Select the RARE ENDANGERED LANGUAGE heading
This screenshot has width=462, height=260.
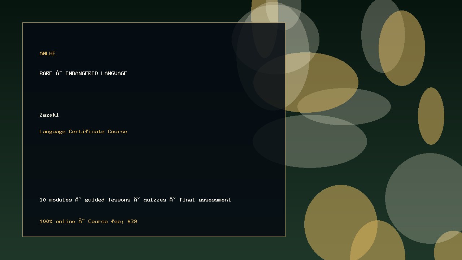point(83,73)
